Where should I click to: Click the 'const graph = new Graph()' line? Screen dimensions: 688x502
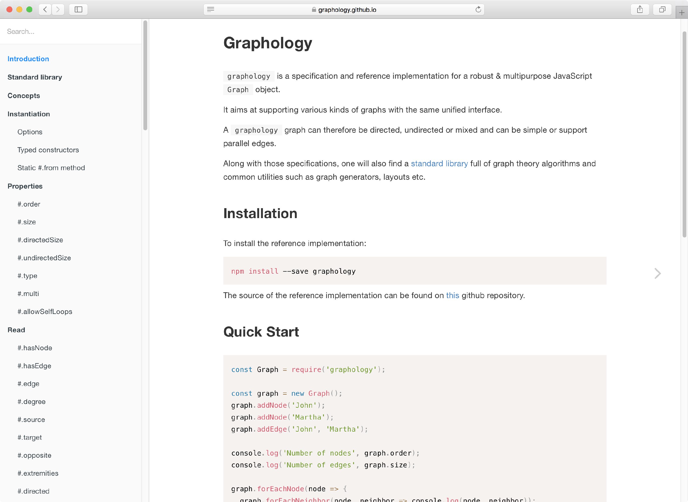(287, 393)
